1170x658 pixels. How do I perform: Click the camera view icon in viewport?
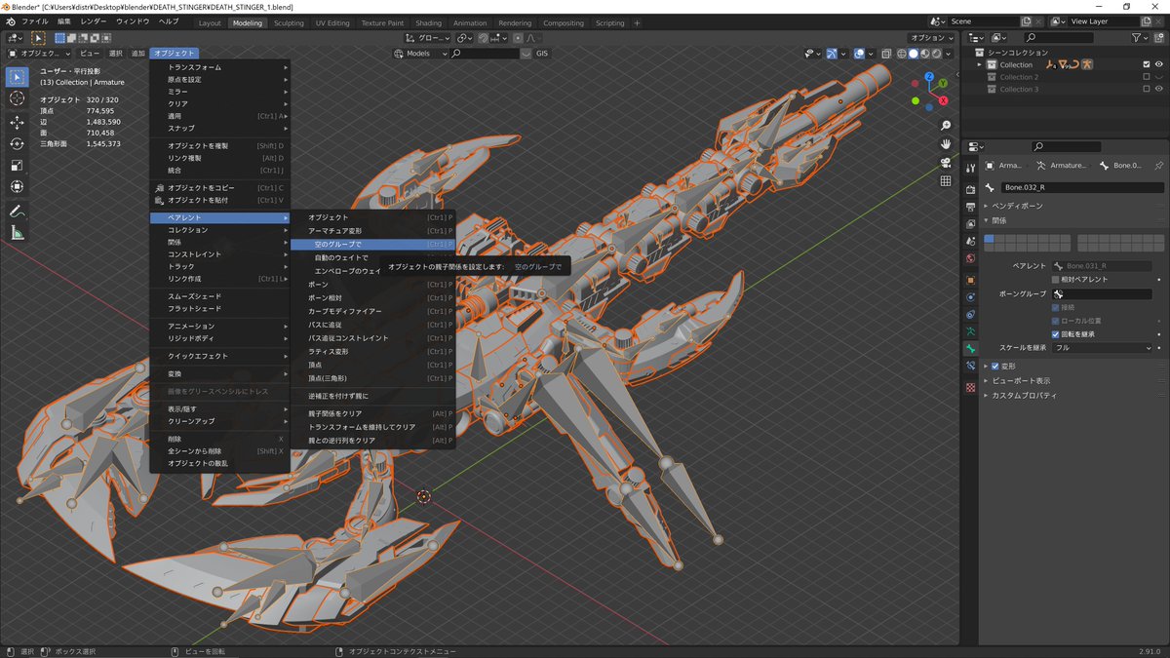pos(946,162)
